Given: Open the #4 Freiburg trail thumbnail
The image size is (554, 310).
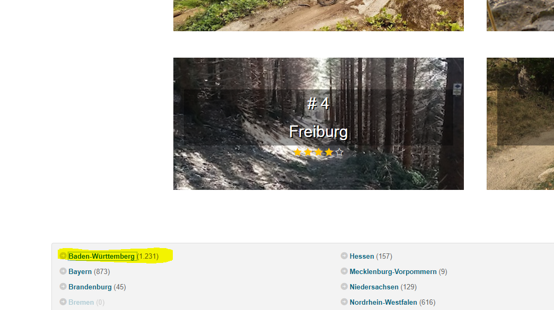Looking at the screenshot, I should coord(318,124).
